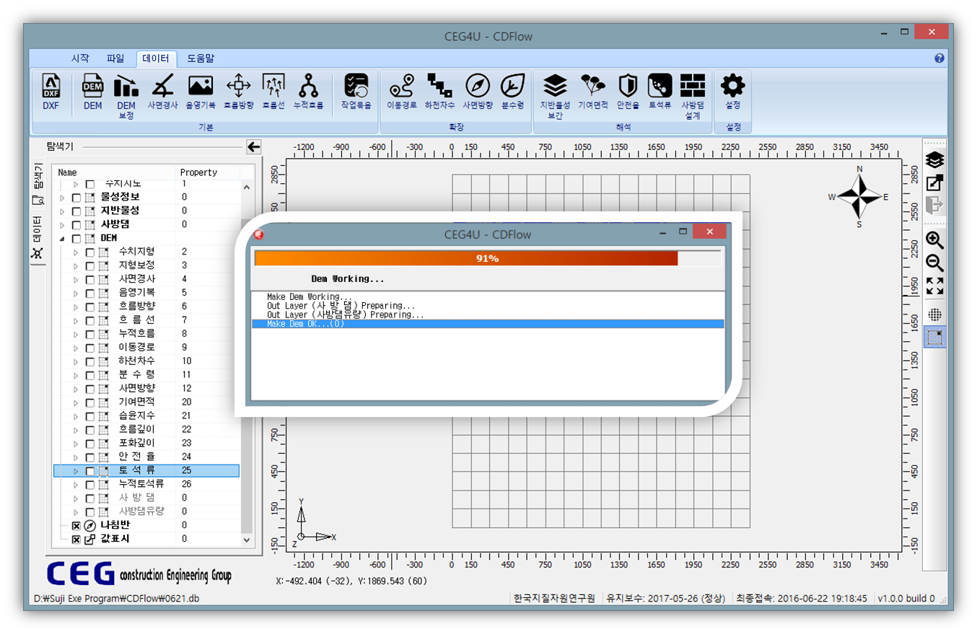Expand the 습윤지수 tree node
Viewport: 977px width, 634px height.
76,416
